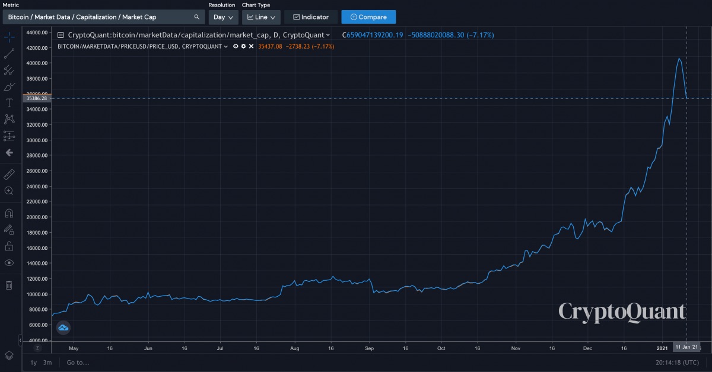
Task: Collapse the market_cap legend with minus box
Action: click(x=61, y=35)
